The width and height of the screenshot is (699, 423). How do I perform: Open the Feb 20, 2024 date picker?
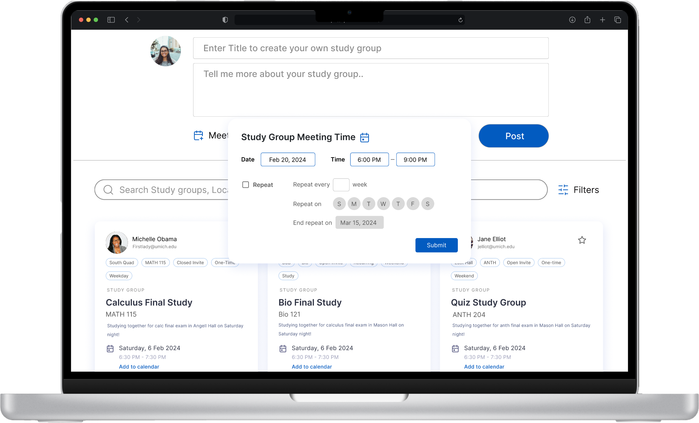tap(288, 160)
